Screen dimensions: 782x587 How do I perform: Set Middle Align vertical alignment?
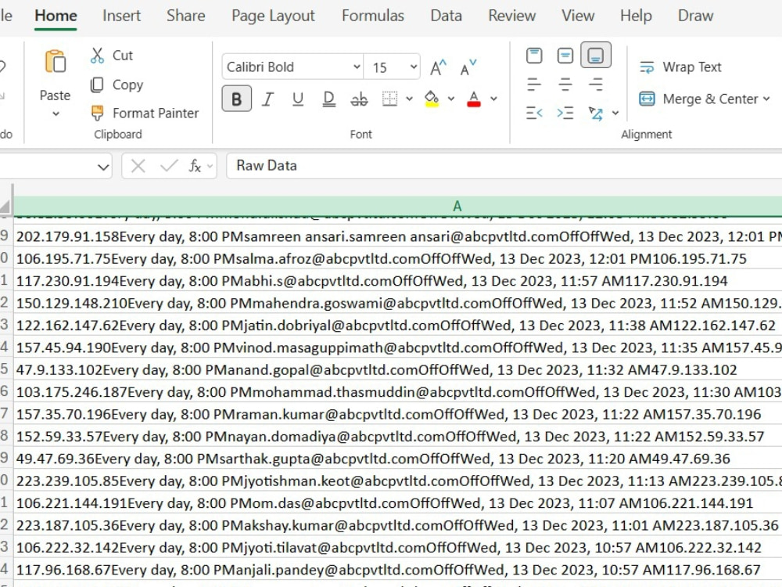coord(565,56)
